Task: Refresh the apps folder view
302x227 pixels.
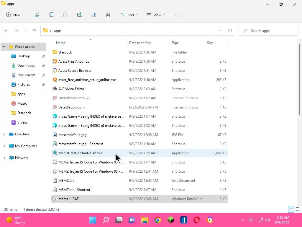Action: 230,30
